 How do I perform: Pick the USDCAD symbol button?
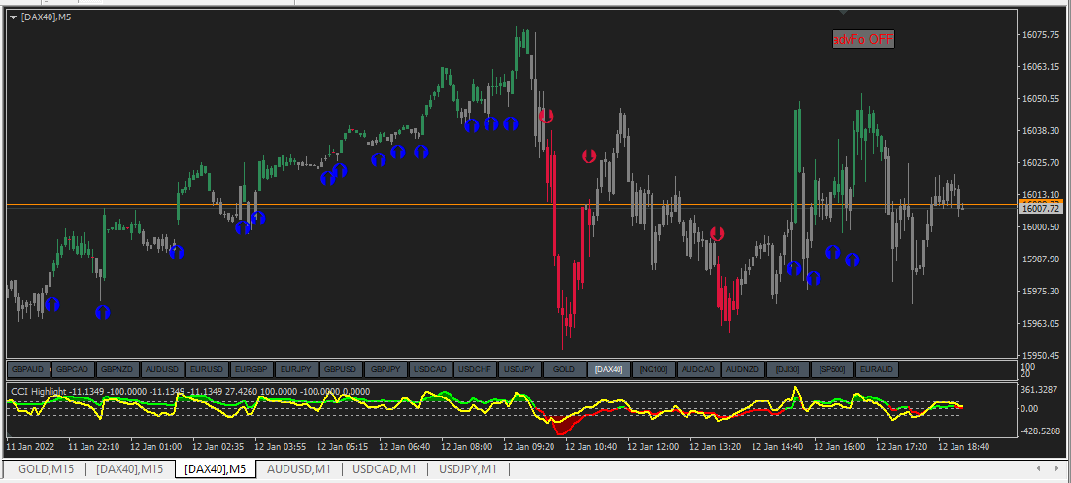pyautogui.click(x=430, y=369)
